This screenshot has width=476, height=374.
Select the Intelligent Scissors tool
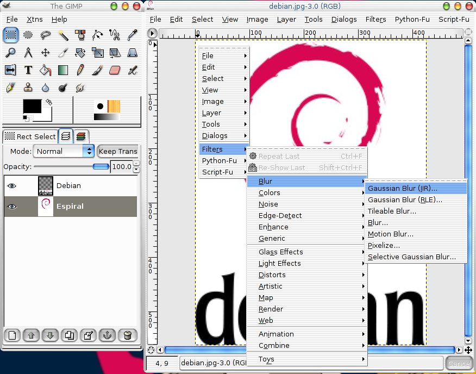coord(115,35)
